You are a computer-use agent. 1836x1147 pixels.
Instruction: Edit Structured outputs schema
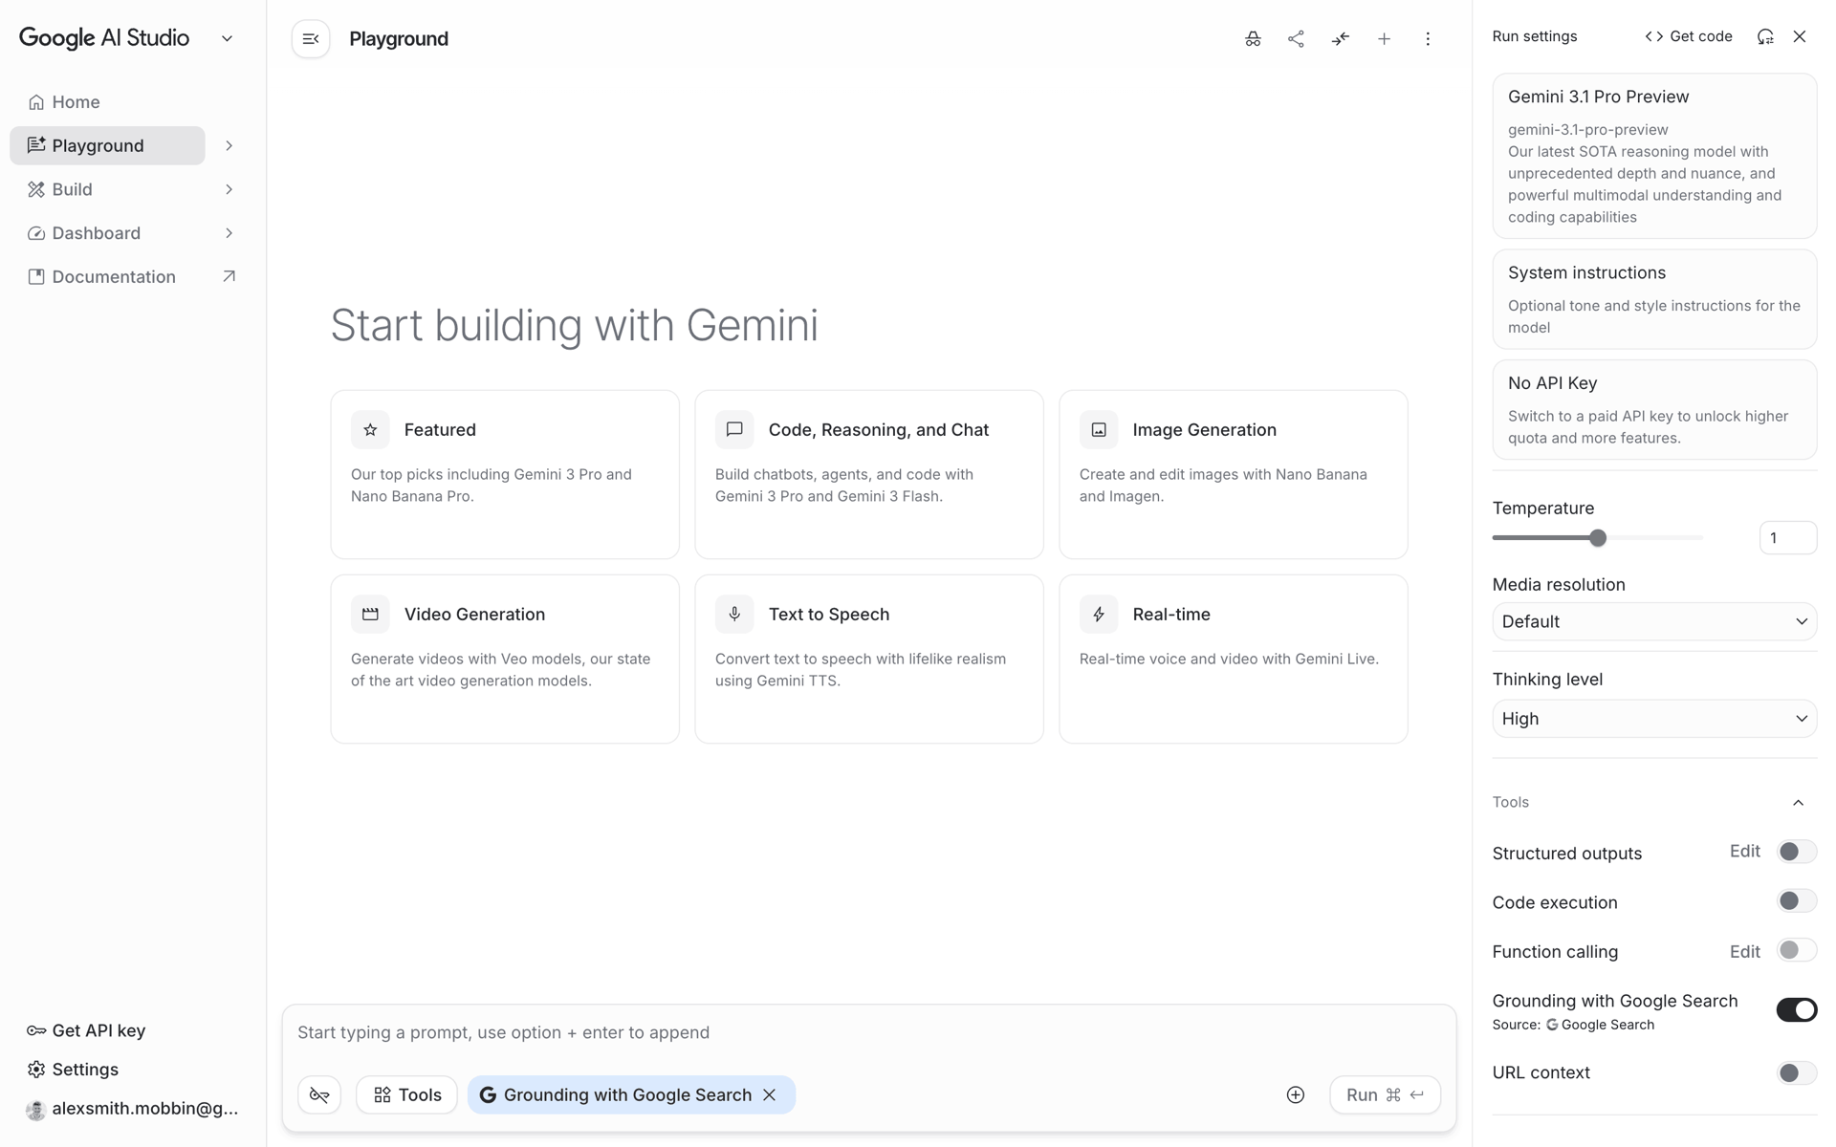pyautogui.click(x=1744, y=852)
